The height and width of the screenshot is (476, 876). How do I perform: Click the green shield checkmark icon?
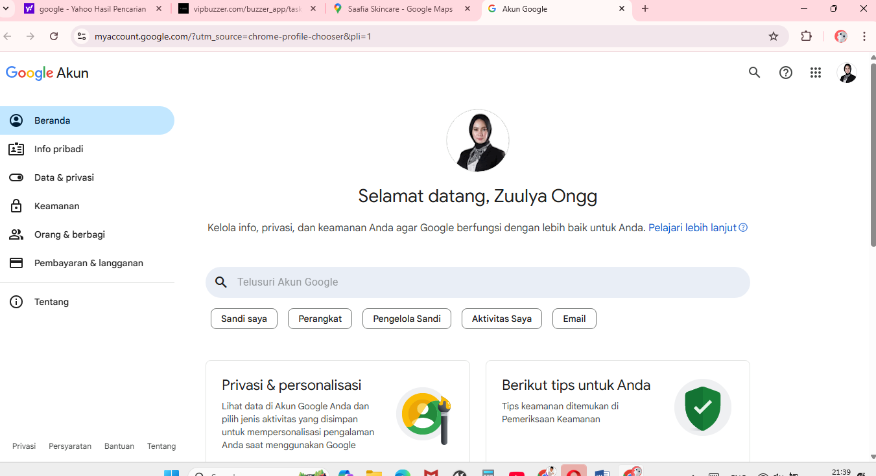click(x=703, y=407)
